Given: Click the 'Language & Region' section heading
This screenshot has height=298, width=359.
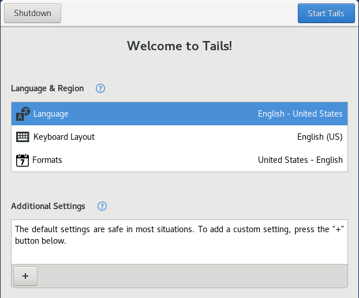Looking at the screenshot, I should pyautogui.click(x=47, y=88).
